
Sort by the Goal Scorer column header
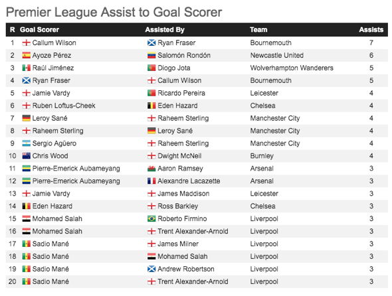[39, 30]
